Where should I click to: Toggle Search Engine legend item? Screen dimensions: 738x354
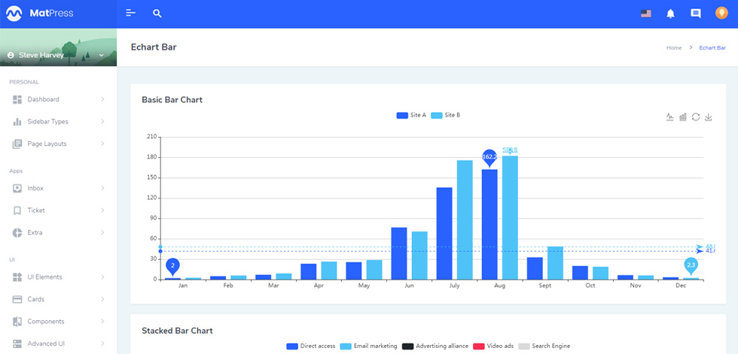click(x=544, y=346)
